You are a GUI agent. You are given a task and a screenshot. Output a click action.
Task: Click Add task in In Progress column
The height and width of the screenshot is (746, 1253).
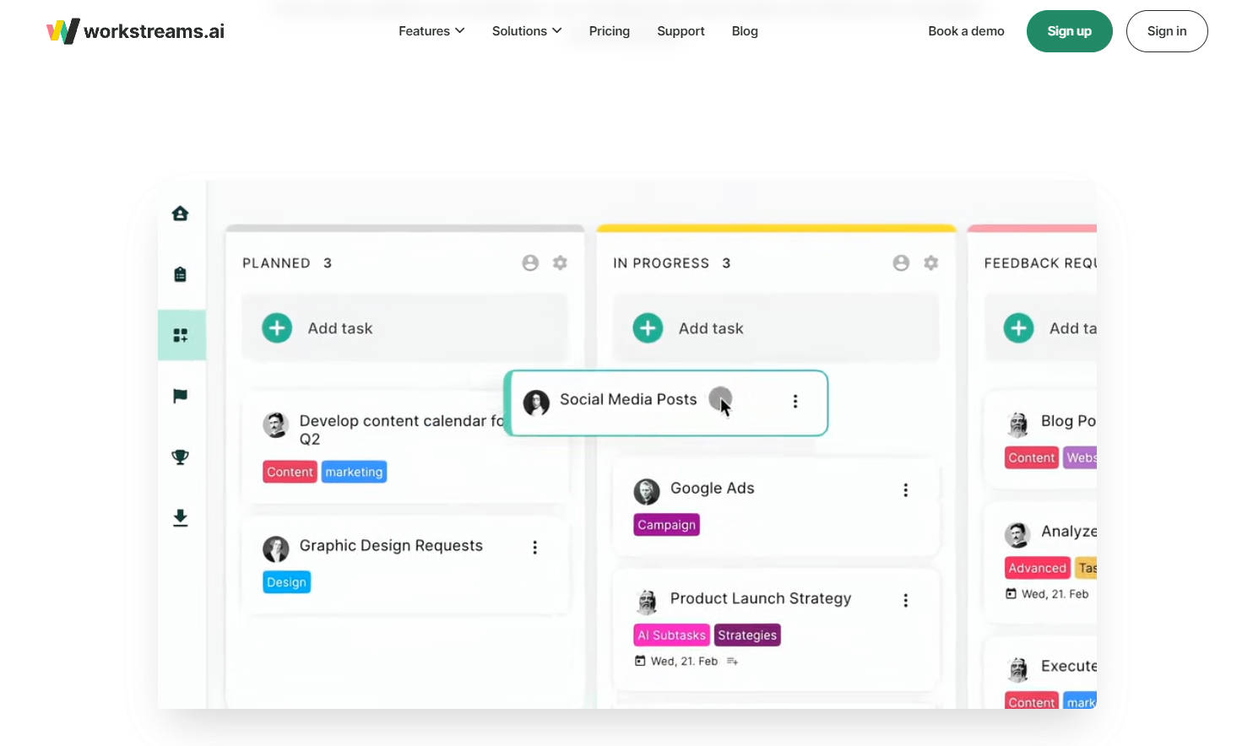coord(776,328)
